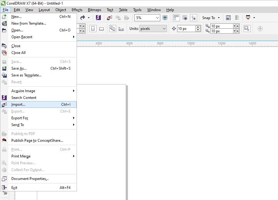Toggle Current Page layout button
The image size is (278, 200).
click(x=121, y=29)
